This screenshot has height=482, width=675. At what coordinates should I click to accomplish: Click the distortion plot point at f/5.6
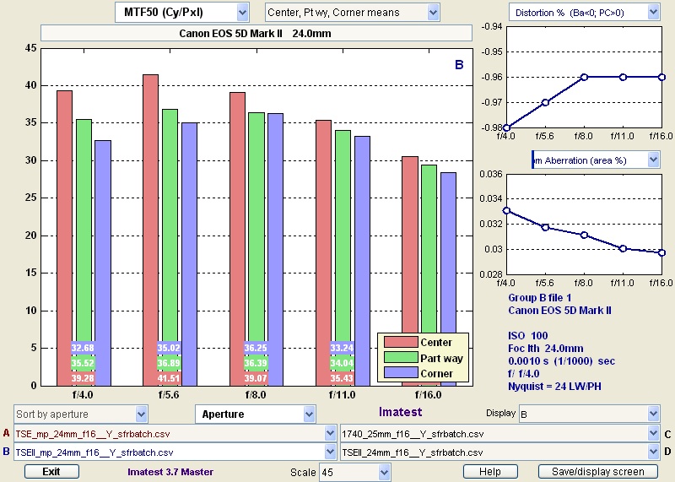point(545,102)
